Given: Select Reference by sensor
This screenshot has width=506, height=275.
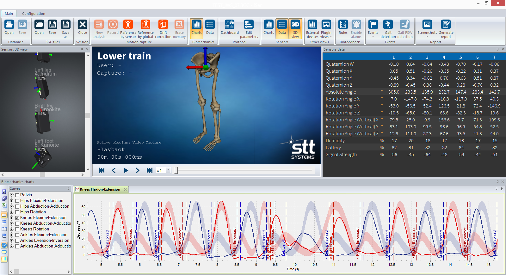Looking at the screenshot, I should (x=128, y=29).
